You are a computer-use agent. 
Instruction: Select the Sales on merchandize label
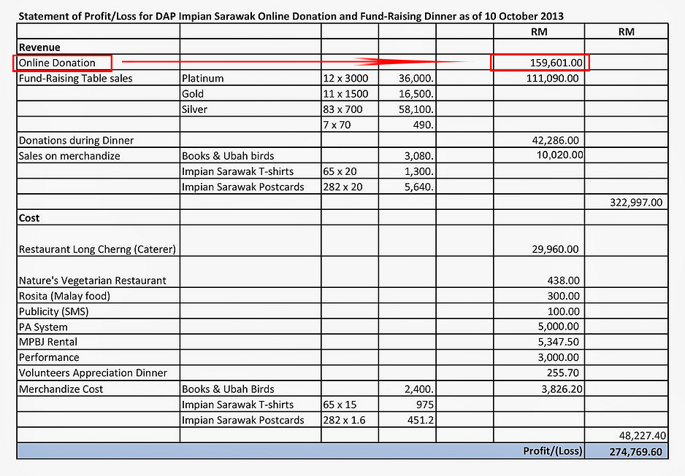pyautogui.click(x=69, y=156)
